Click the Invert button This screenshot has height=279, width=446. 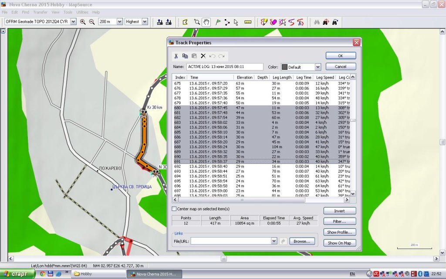[339, 211]
